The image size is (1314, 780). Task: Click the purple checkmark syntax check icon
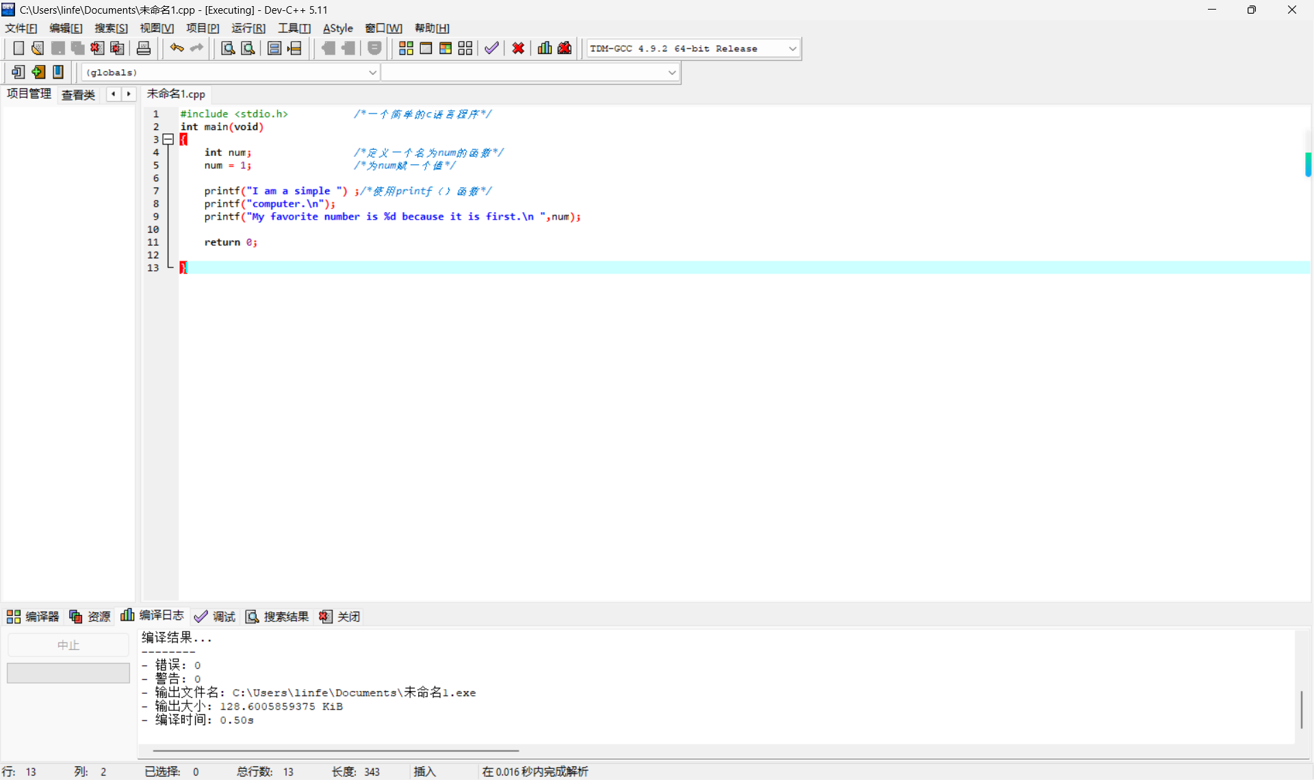coord(491,48)
